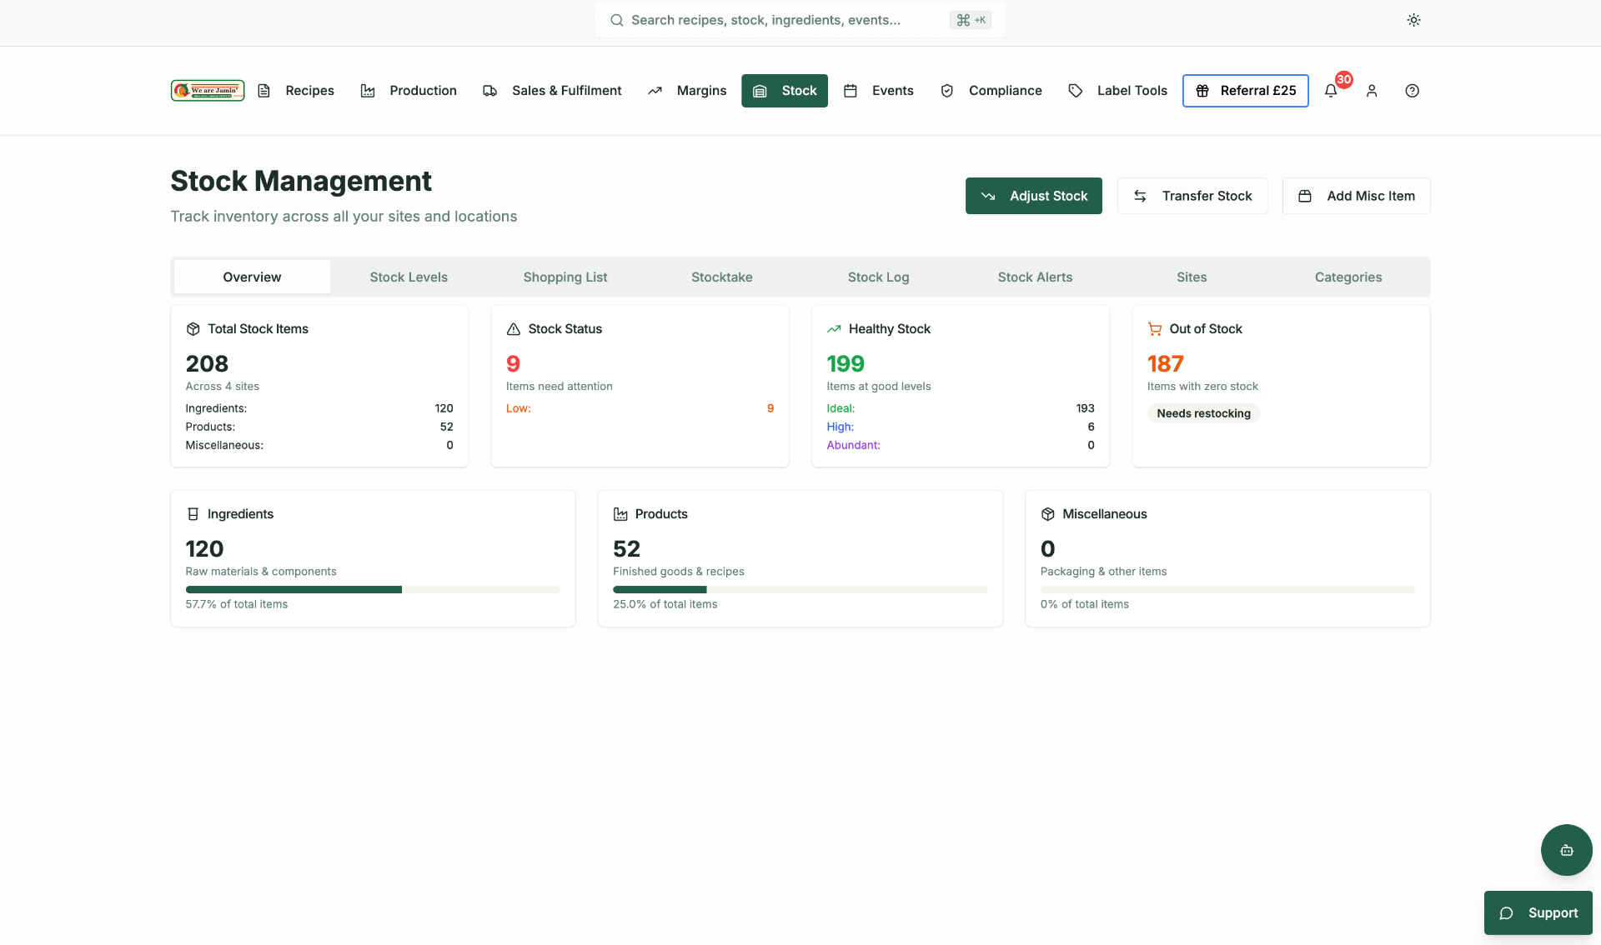Select the Overview tab
Screen dimensions: 1601x945
click(x=252, y=277)
